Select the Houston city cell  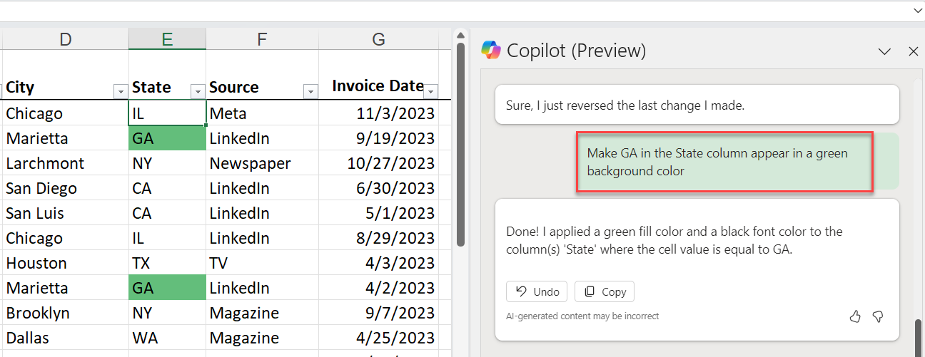click(66, 263)
